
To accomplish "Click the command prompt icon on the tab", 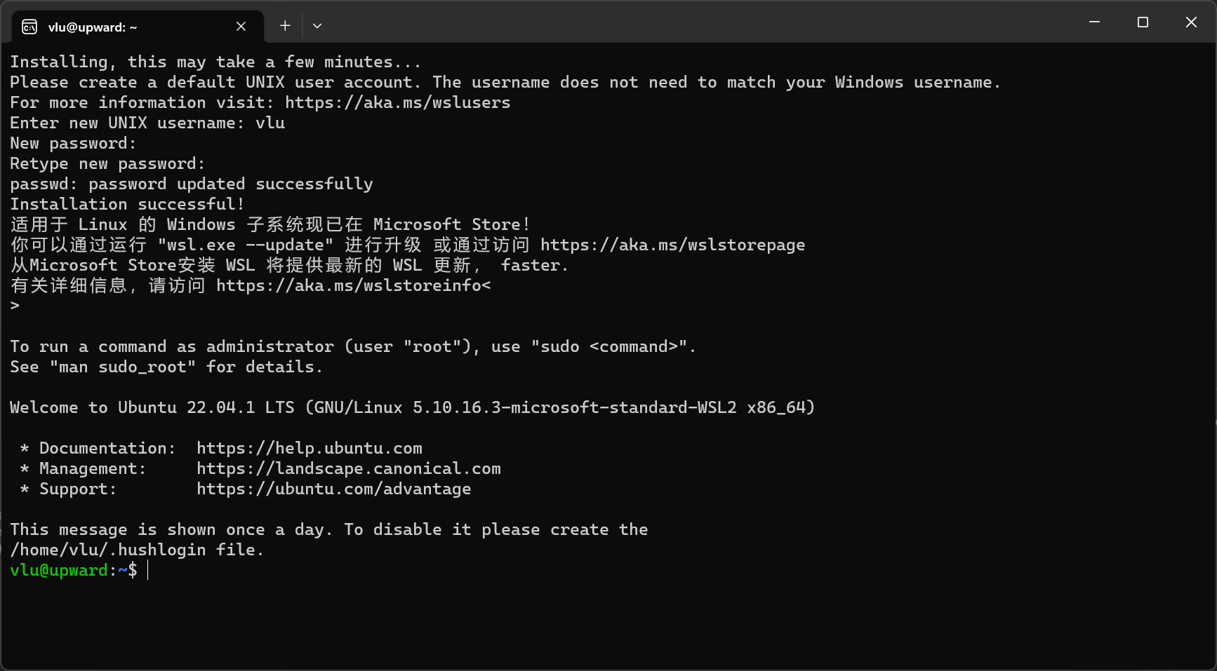I will tap(29, 26).
